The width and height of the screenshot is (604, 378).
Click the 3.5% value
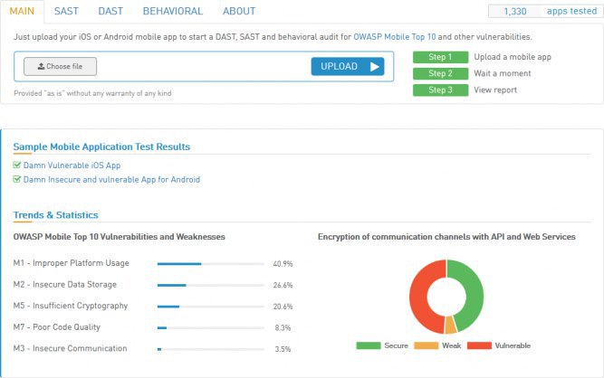click(x=283, y=349)
